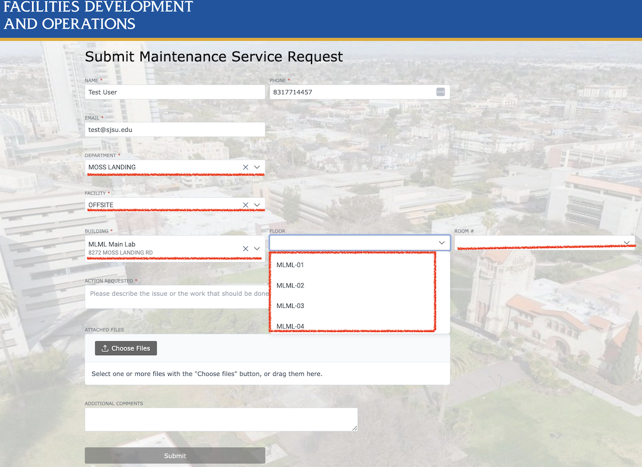Image resolution: width=642 pixels, height=467 pixels.
Task: Click the Choose Files button
Action: [x=126, y=349]
